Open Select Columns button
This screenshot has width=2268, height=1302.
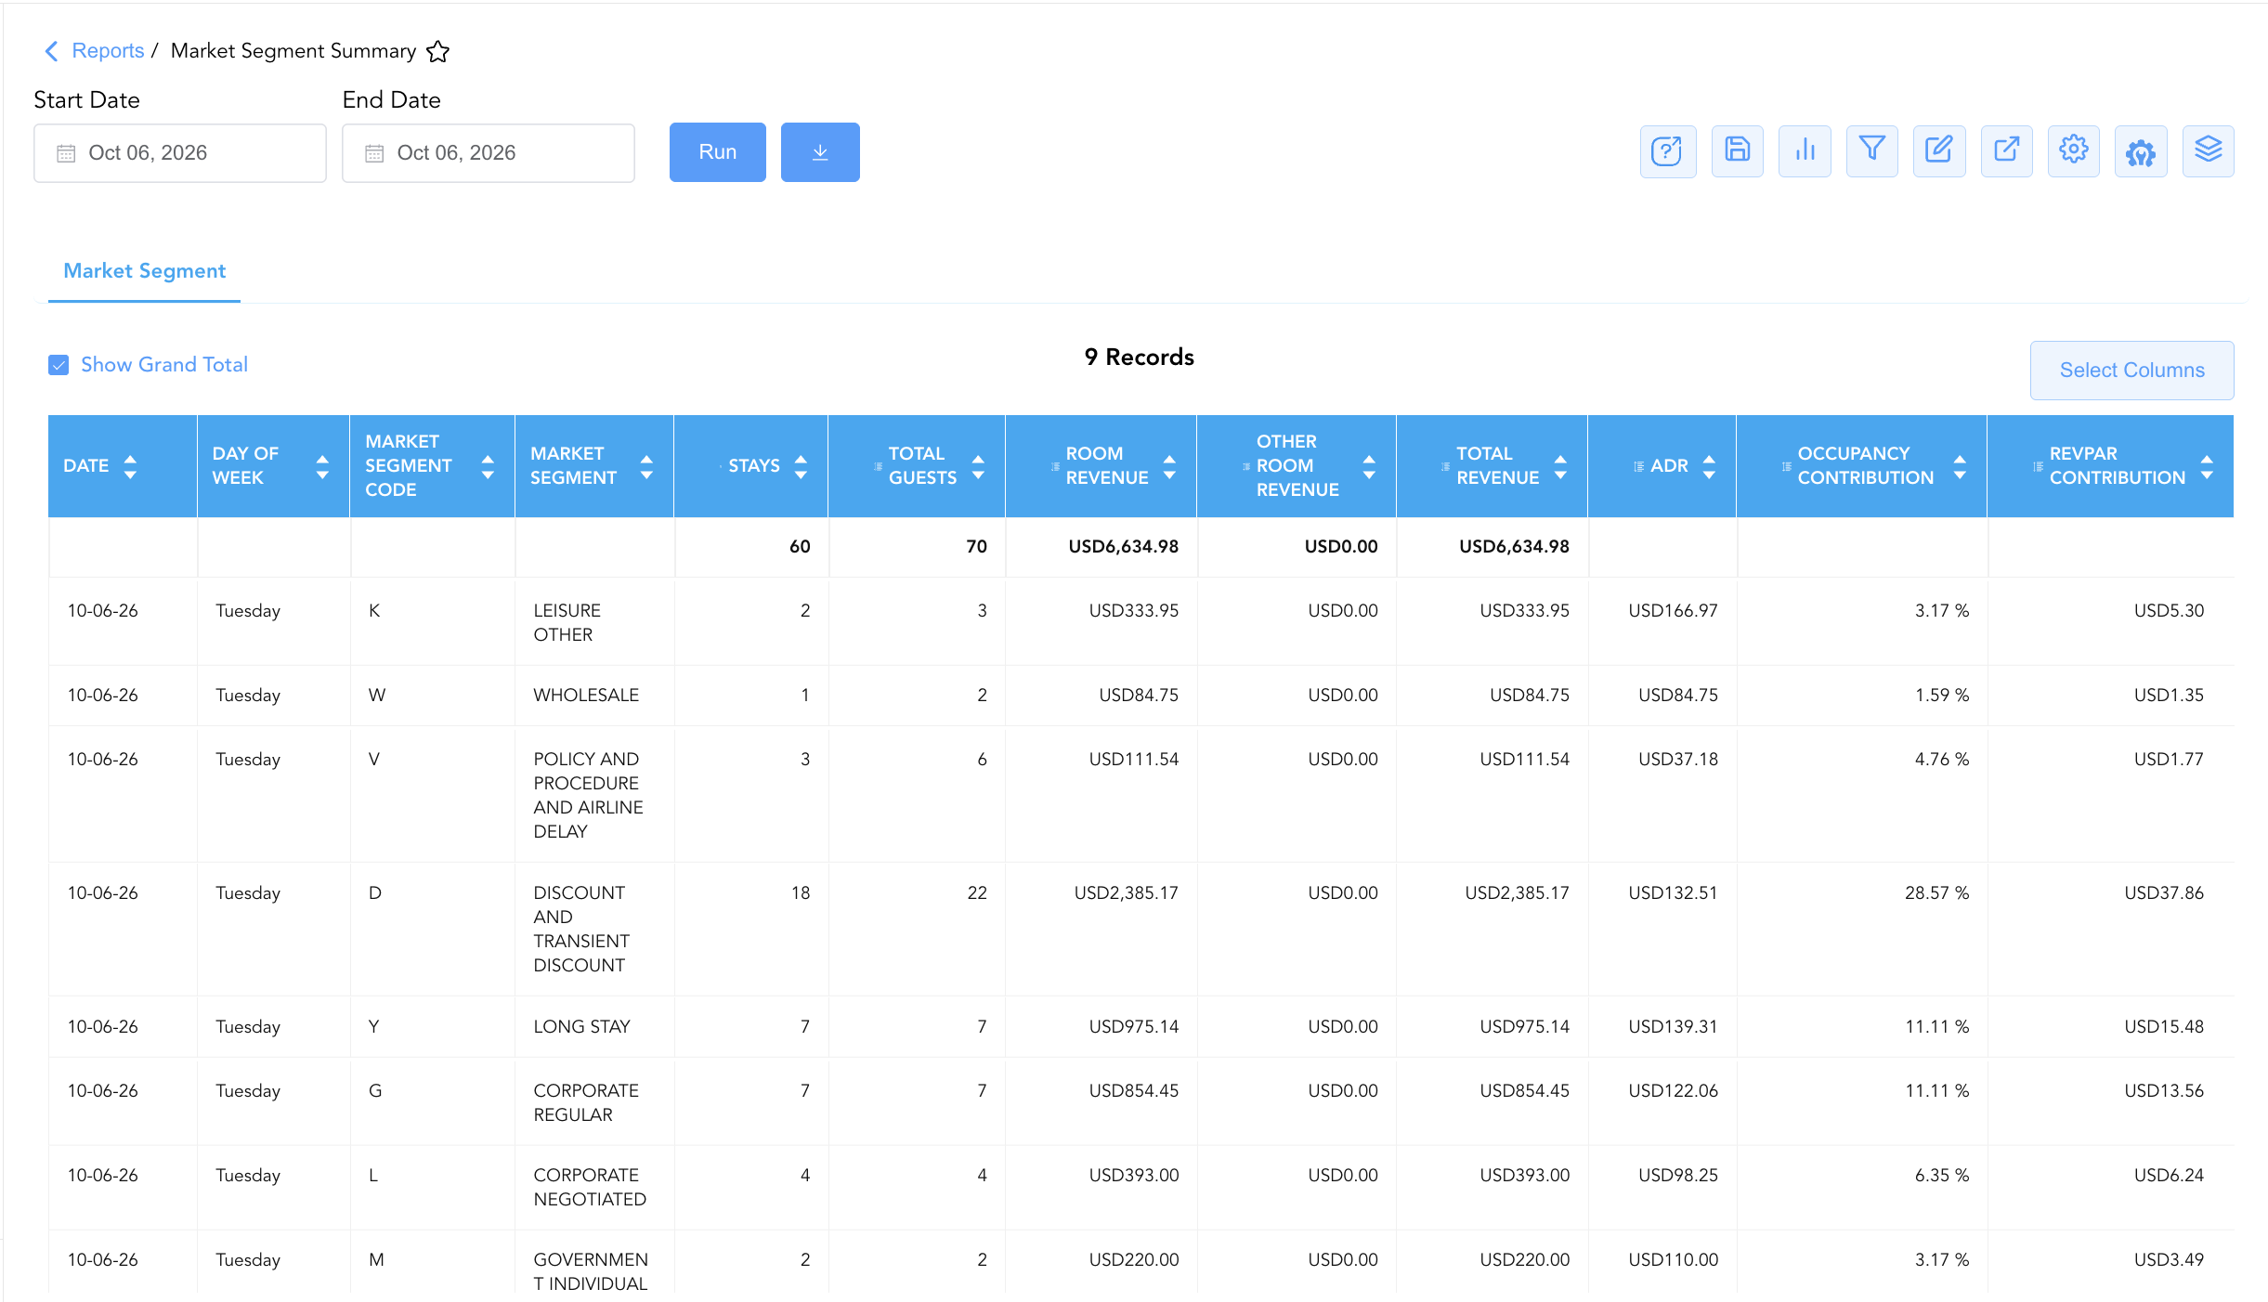pos(2131,370)
